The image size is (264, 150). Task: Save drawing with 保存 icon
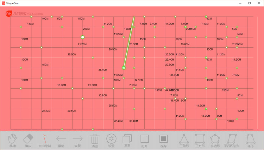click(x=163, y=141)
